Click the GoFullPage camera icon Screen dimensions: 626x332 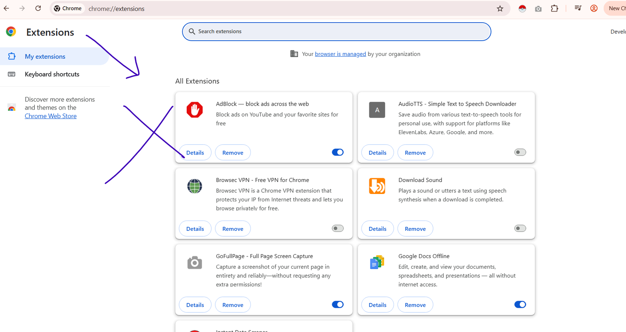[194, 263]
